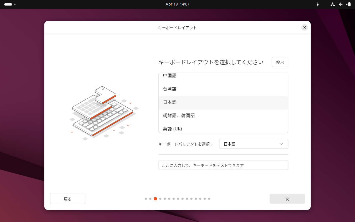The height and width of the screenshot is (222, 355).
Task: Select 台湾語 in the layout list
Action: pos(224,89)
